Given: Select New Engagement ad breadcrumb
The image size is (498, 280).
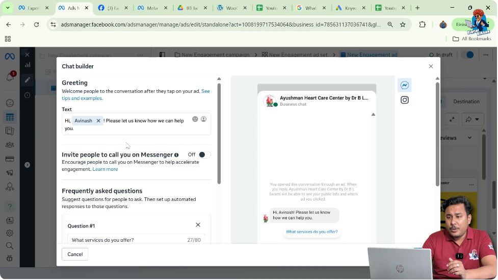Looking at the screenshot, I should pyautogui.click(x=369, y=55).
